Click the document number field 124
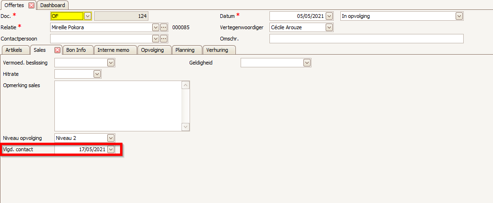This screenshot has height=203, width=493. [121, 16]
